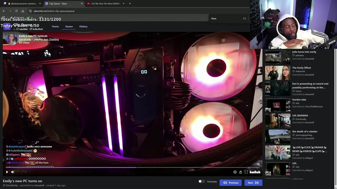The width and height of the screenshot is (337, 189).
Task: Go back using the browser back arrow
Action: click(4, 11)
